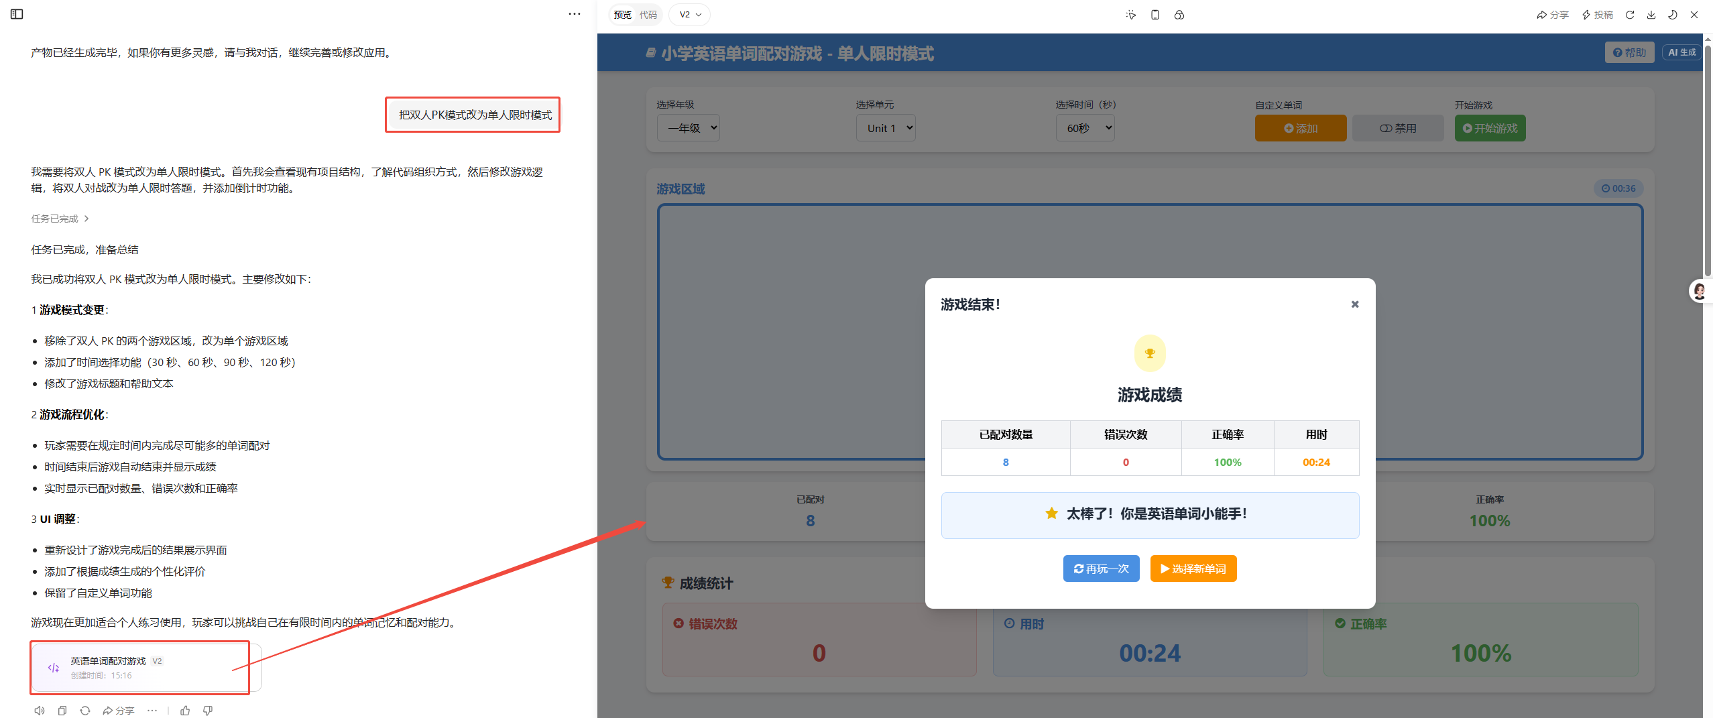Image resolution: width=1713 pixels, height=718 pixels.
Task: Click the 选择新单词 button
Action: point(1193,569)
